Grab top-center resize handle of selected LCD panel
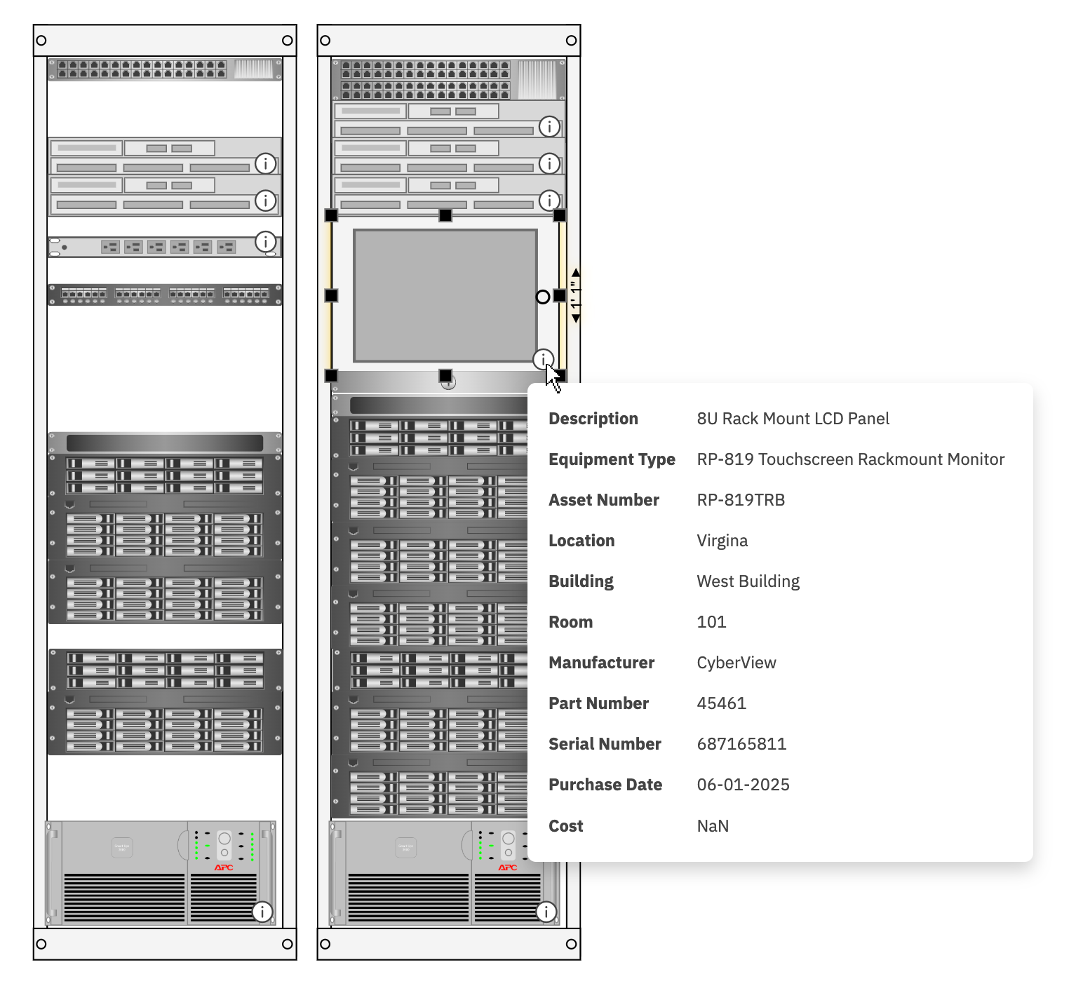 [445, 215]
